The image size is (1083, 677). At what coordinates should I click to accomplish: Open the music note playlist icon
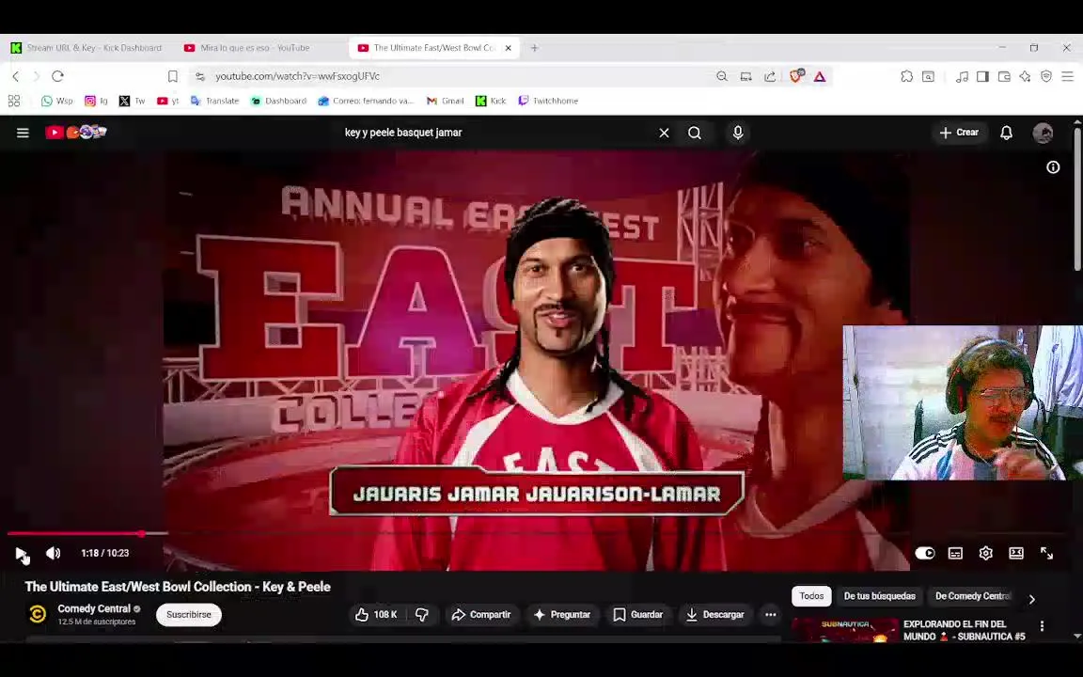pos(962,76)
